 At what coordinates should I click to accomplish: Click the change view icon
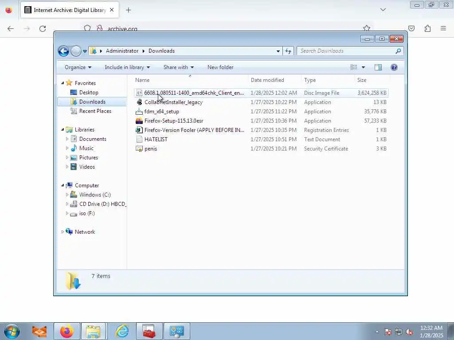354,67
